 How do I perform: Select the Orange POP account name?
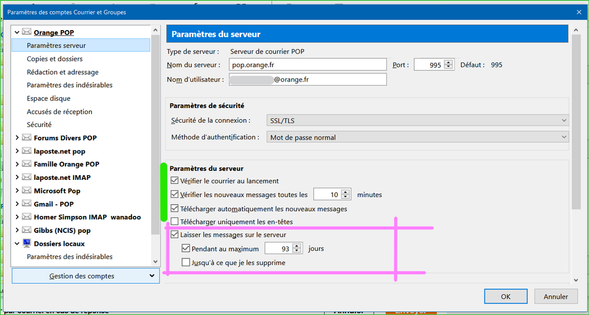(54, 32)
